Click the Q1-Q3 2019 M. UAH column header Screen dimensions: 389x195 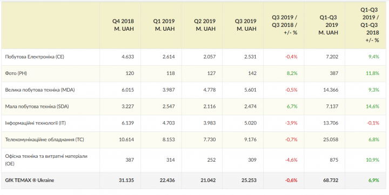click(328, 25)
